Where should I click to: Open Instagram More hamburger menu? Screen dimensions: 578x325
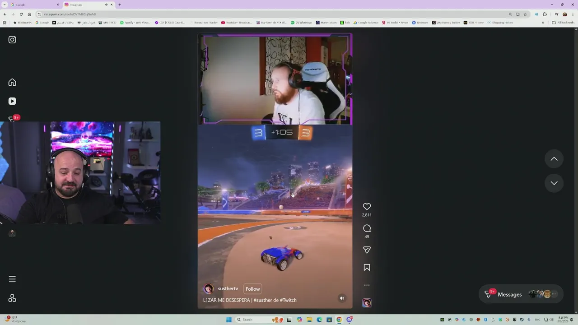(12, 279)
